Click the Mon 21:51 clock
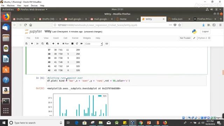Screen dimensions: 224x126 point(118,9)
